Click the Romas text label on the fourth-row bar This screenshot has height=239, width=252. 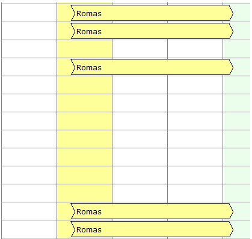[89, 68]
